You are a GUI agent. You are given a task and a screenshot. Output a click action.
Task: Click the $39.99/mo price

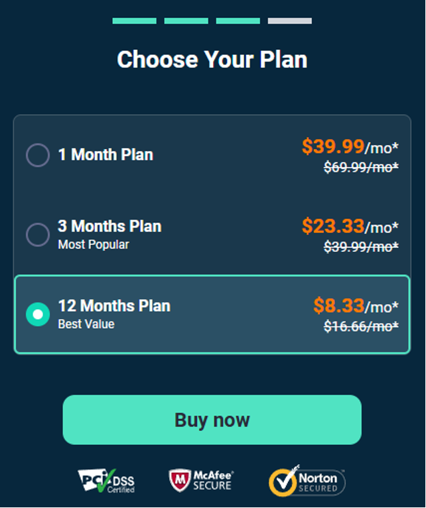coord(350,147)
